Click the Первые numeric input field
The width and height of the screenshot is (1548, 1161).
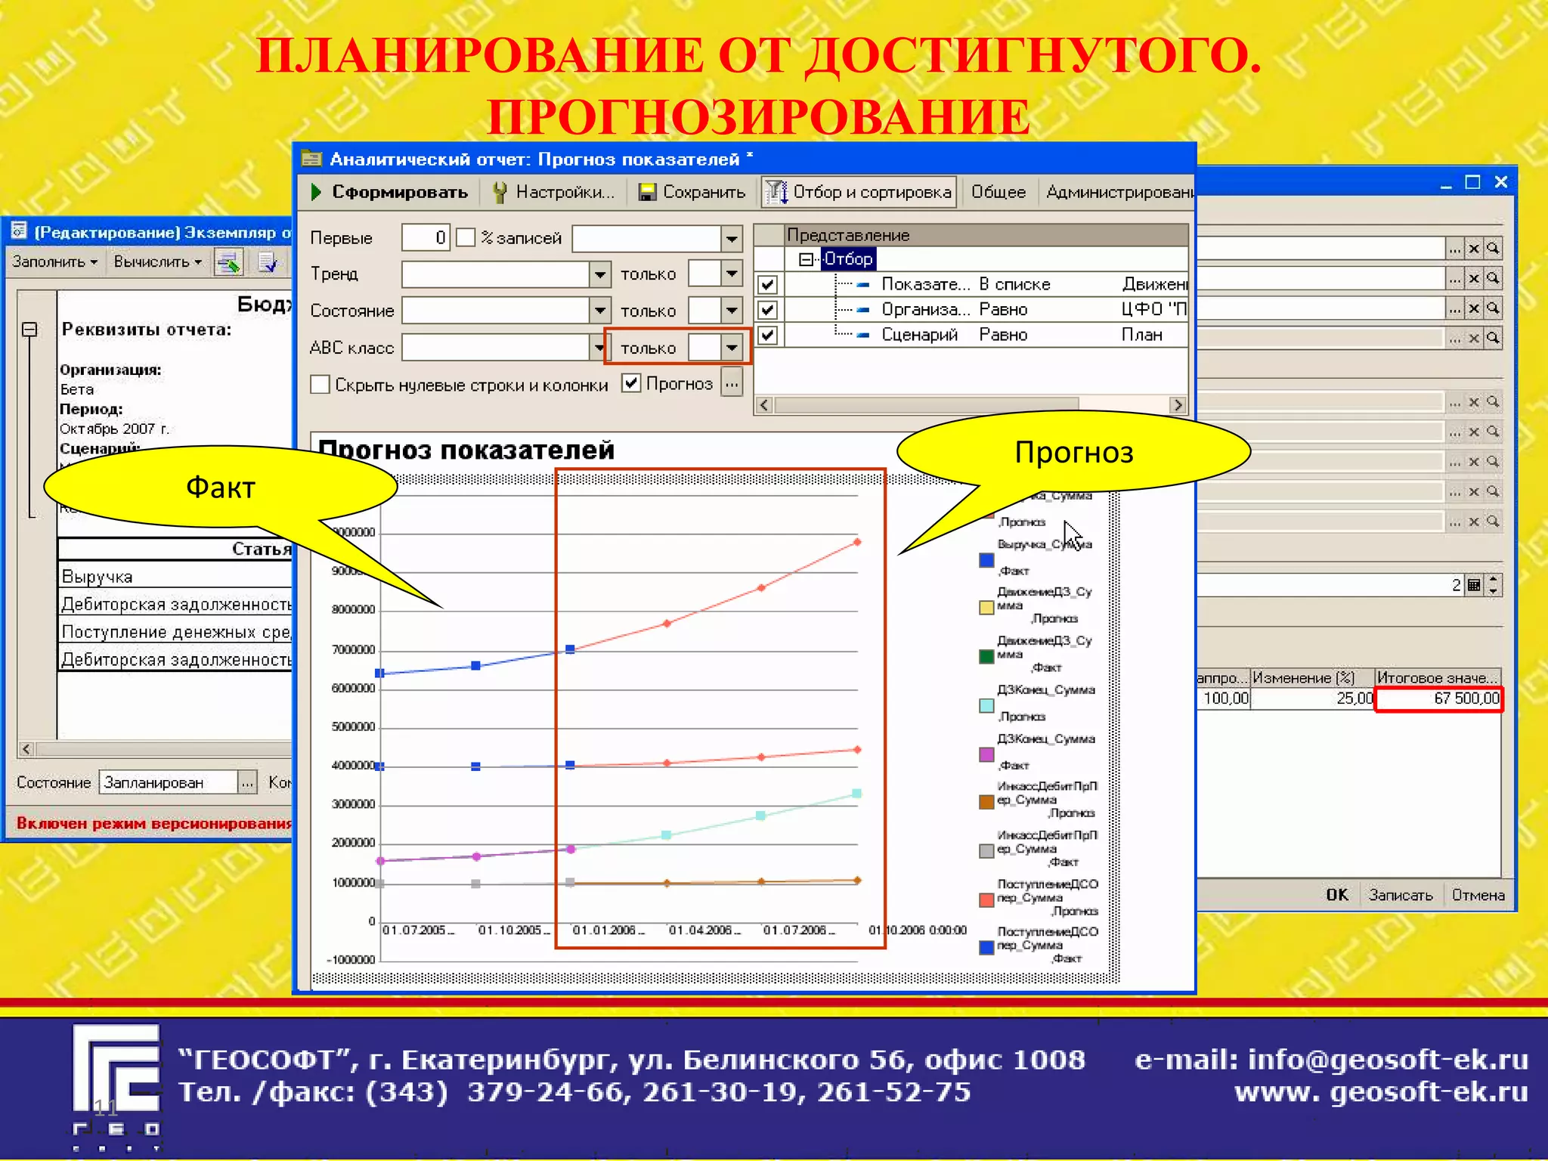[x=426, y=238]
